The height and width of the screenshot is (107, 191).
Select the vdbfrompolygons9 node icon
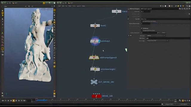(94, 57)
